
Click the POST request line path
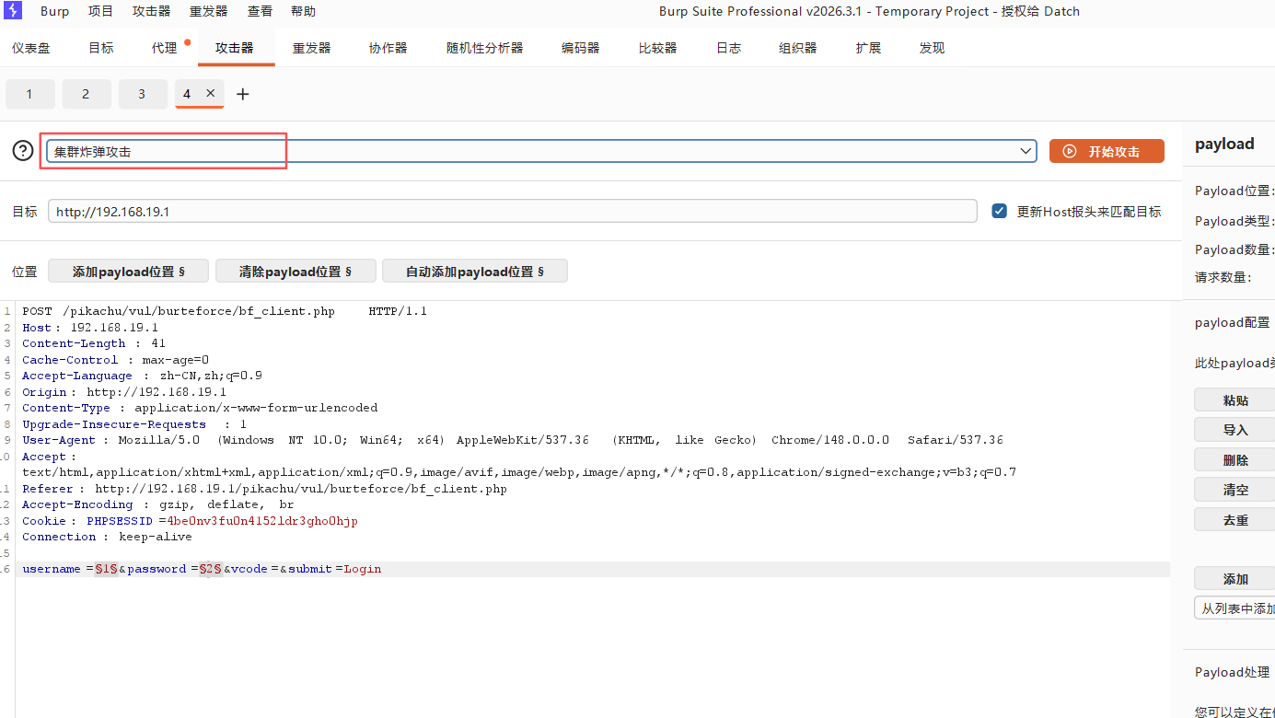click(x=199, y=311)
